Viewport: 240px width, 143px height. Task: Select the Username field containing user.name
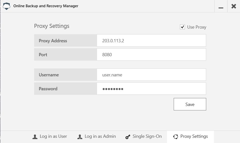151,75
